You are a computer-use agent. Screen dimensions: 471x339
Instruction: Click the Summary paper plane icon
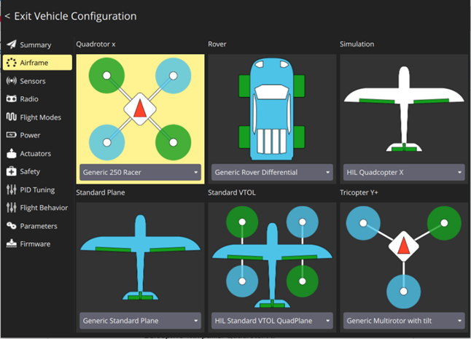[12, 44]
